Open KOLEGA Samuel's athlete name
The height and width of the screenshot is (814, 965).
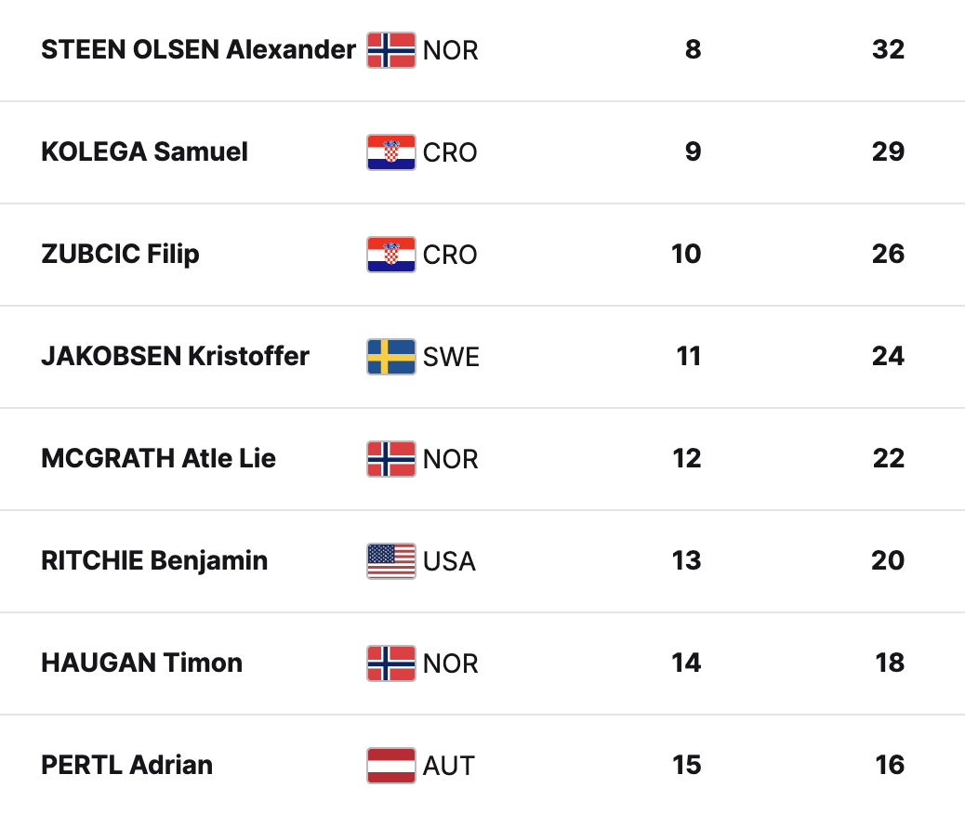coord(144,151)
